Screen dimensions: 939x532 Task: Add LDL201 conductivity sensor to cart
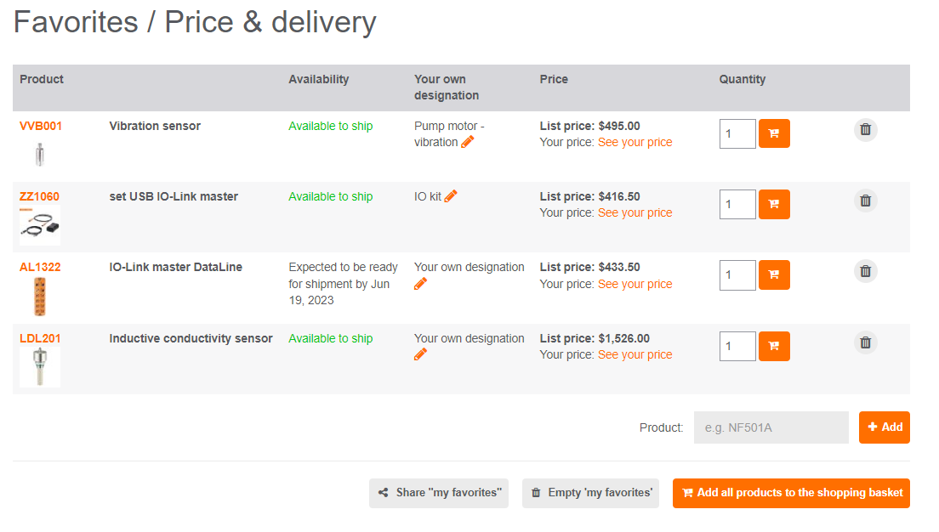pos(774,346)
